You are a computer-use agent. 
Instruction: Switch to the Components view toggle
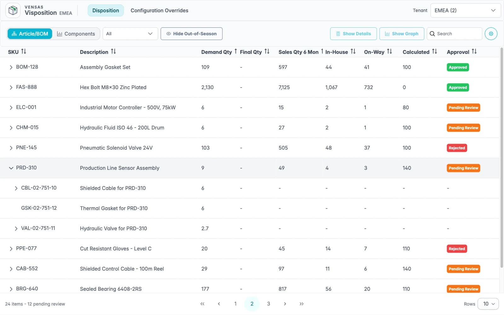click(x=76, y=34)
